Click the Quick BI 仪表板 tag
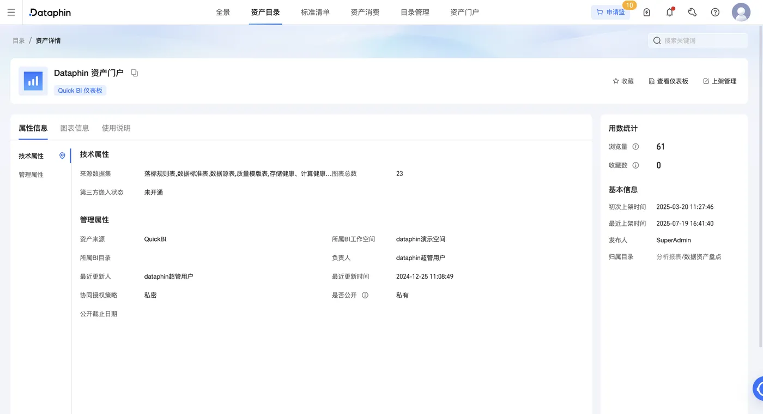763x414 pixels. [x=80, y=91]
